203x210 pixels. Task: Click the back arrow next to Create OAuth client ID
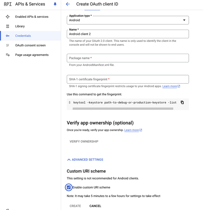[68, 4]
